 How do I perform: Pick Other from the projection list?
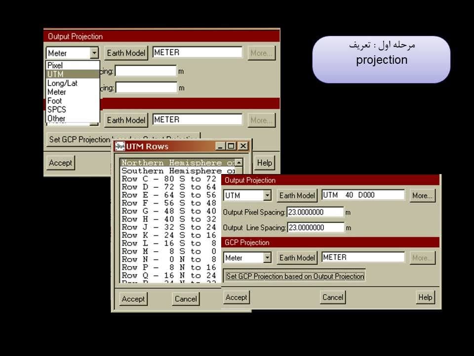[73, 118]
